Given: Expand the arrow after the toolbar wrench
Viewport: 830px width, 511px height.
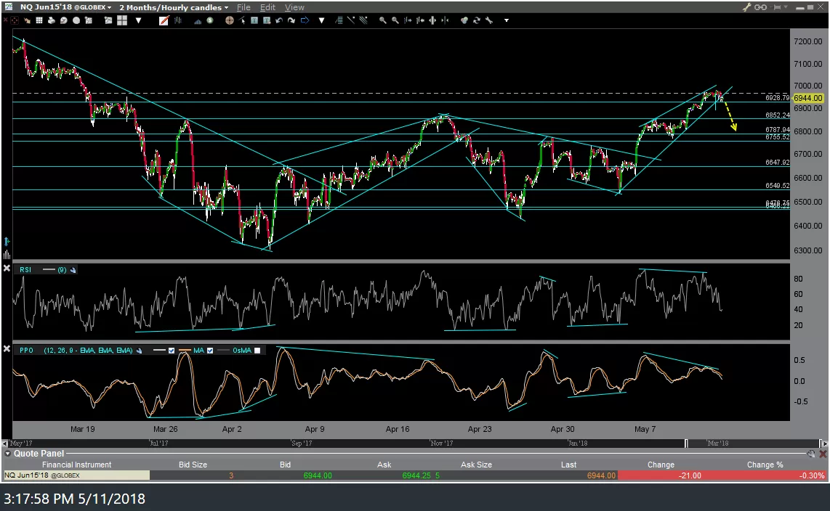Looking at the screenshot, I should 506,20.
